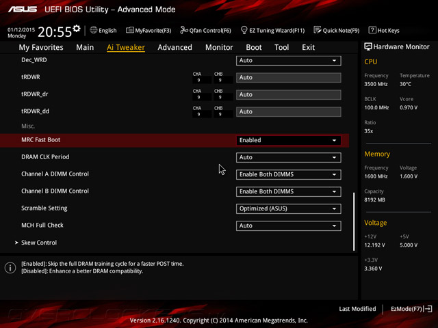Screen dimensions: 438x328
Task: Click the CPU temperature 30°C value
Action: tap(405, 84)
